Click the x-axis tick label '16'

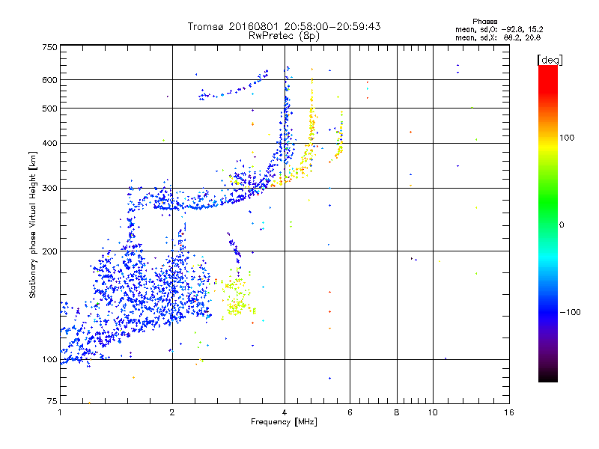tap(509, 412)
